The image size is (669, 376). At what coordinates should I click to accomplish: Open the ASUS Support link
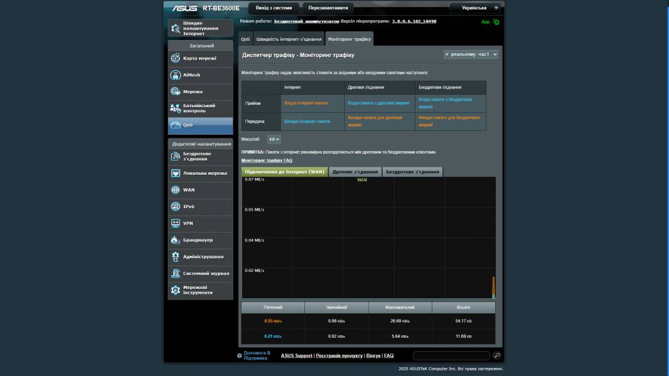(x=296, y=355)
